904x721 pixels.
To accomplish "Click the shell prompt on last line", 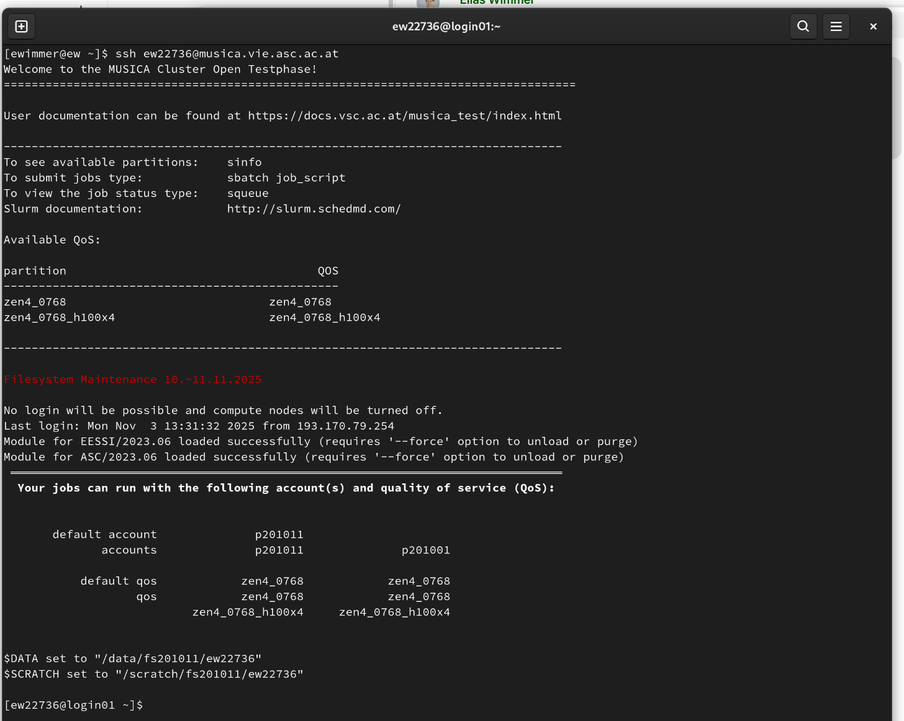I will 73,705.
